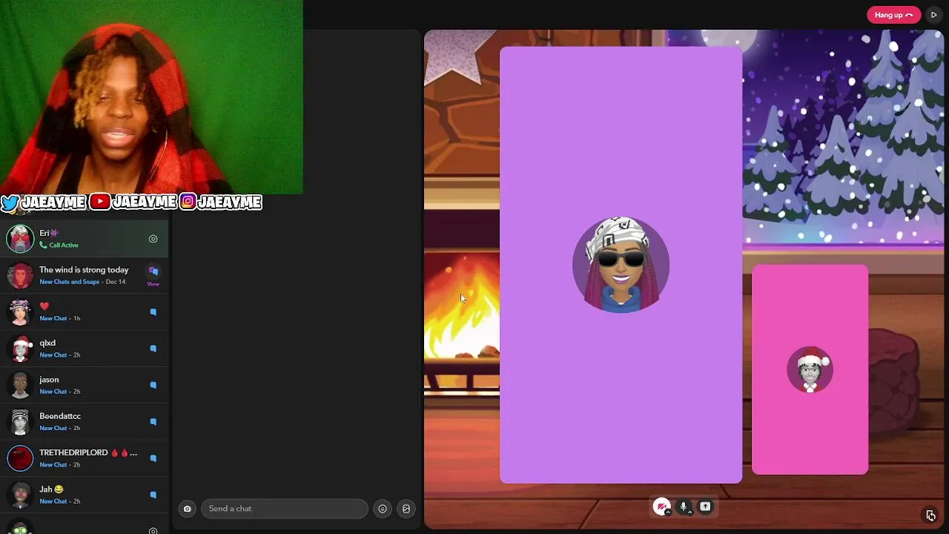949x534 pixels.
Task: Open the TRETHEDRIPLORD conversation
Action: [x=84, y=458]
